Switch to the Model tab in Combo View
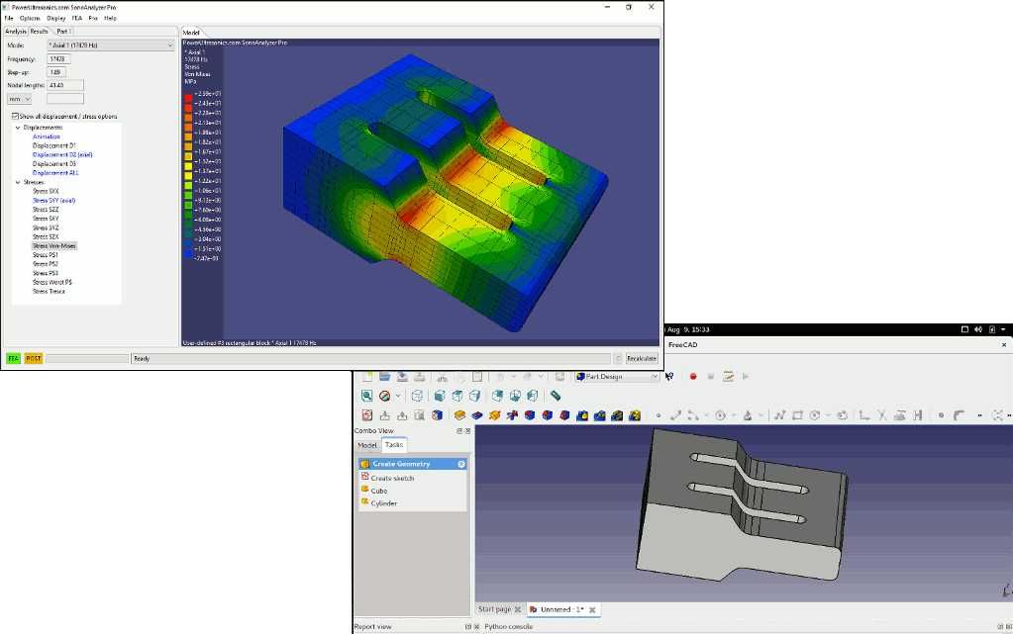 (367, 445)
